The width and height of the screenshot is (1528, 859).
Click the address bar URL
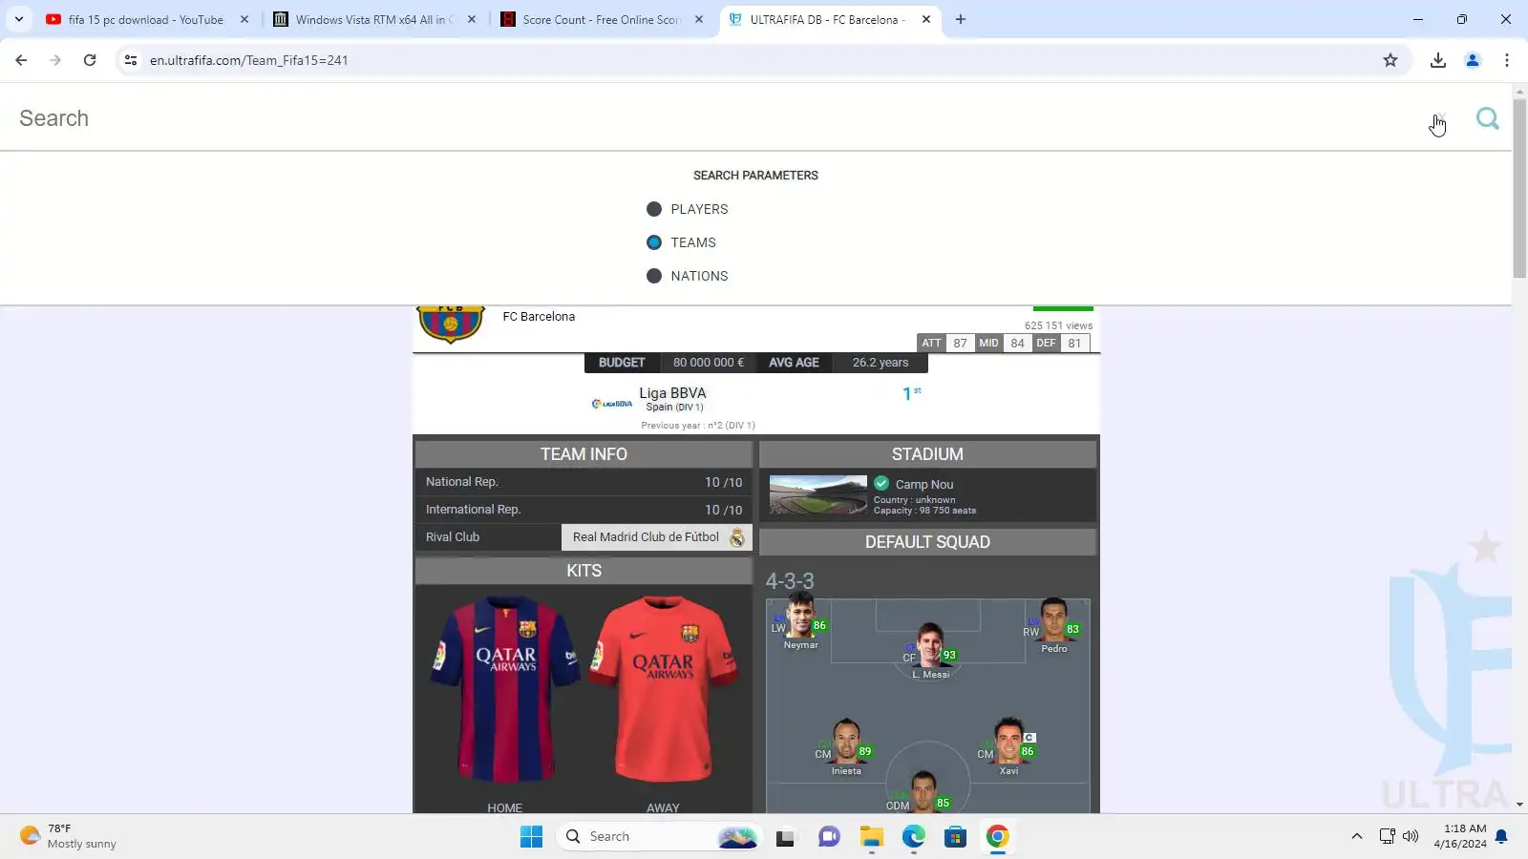[x=248, y=60]
